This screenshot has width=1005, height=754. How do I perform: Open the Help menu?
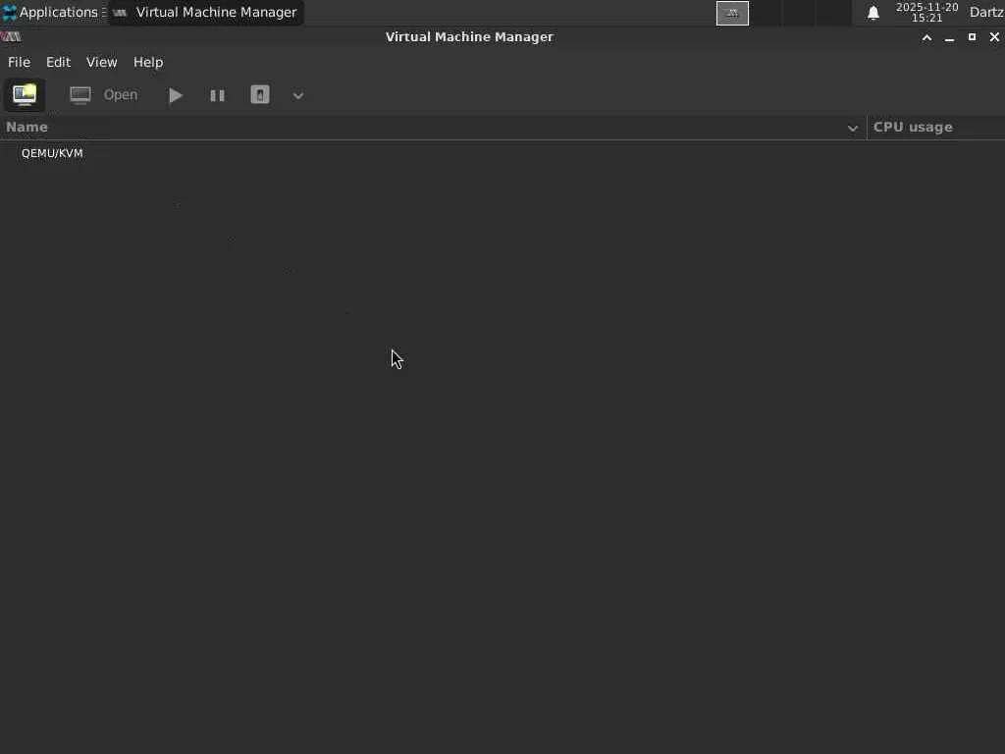(x=148, y=62)
